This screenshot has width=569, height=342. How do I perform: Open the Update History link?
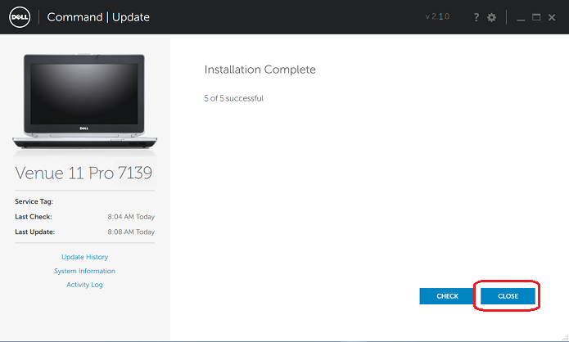pyautogui.click(x=84, y=257)
